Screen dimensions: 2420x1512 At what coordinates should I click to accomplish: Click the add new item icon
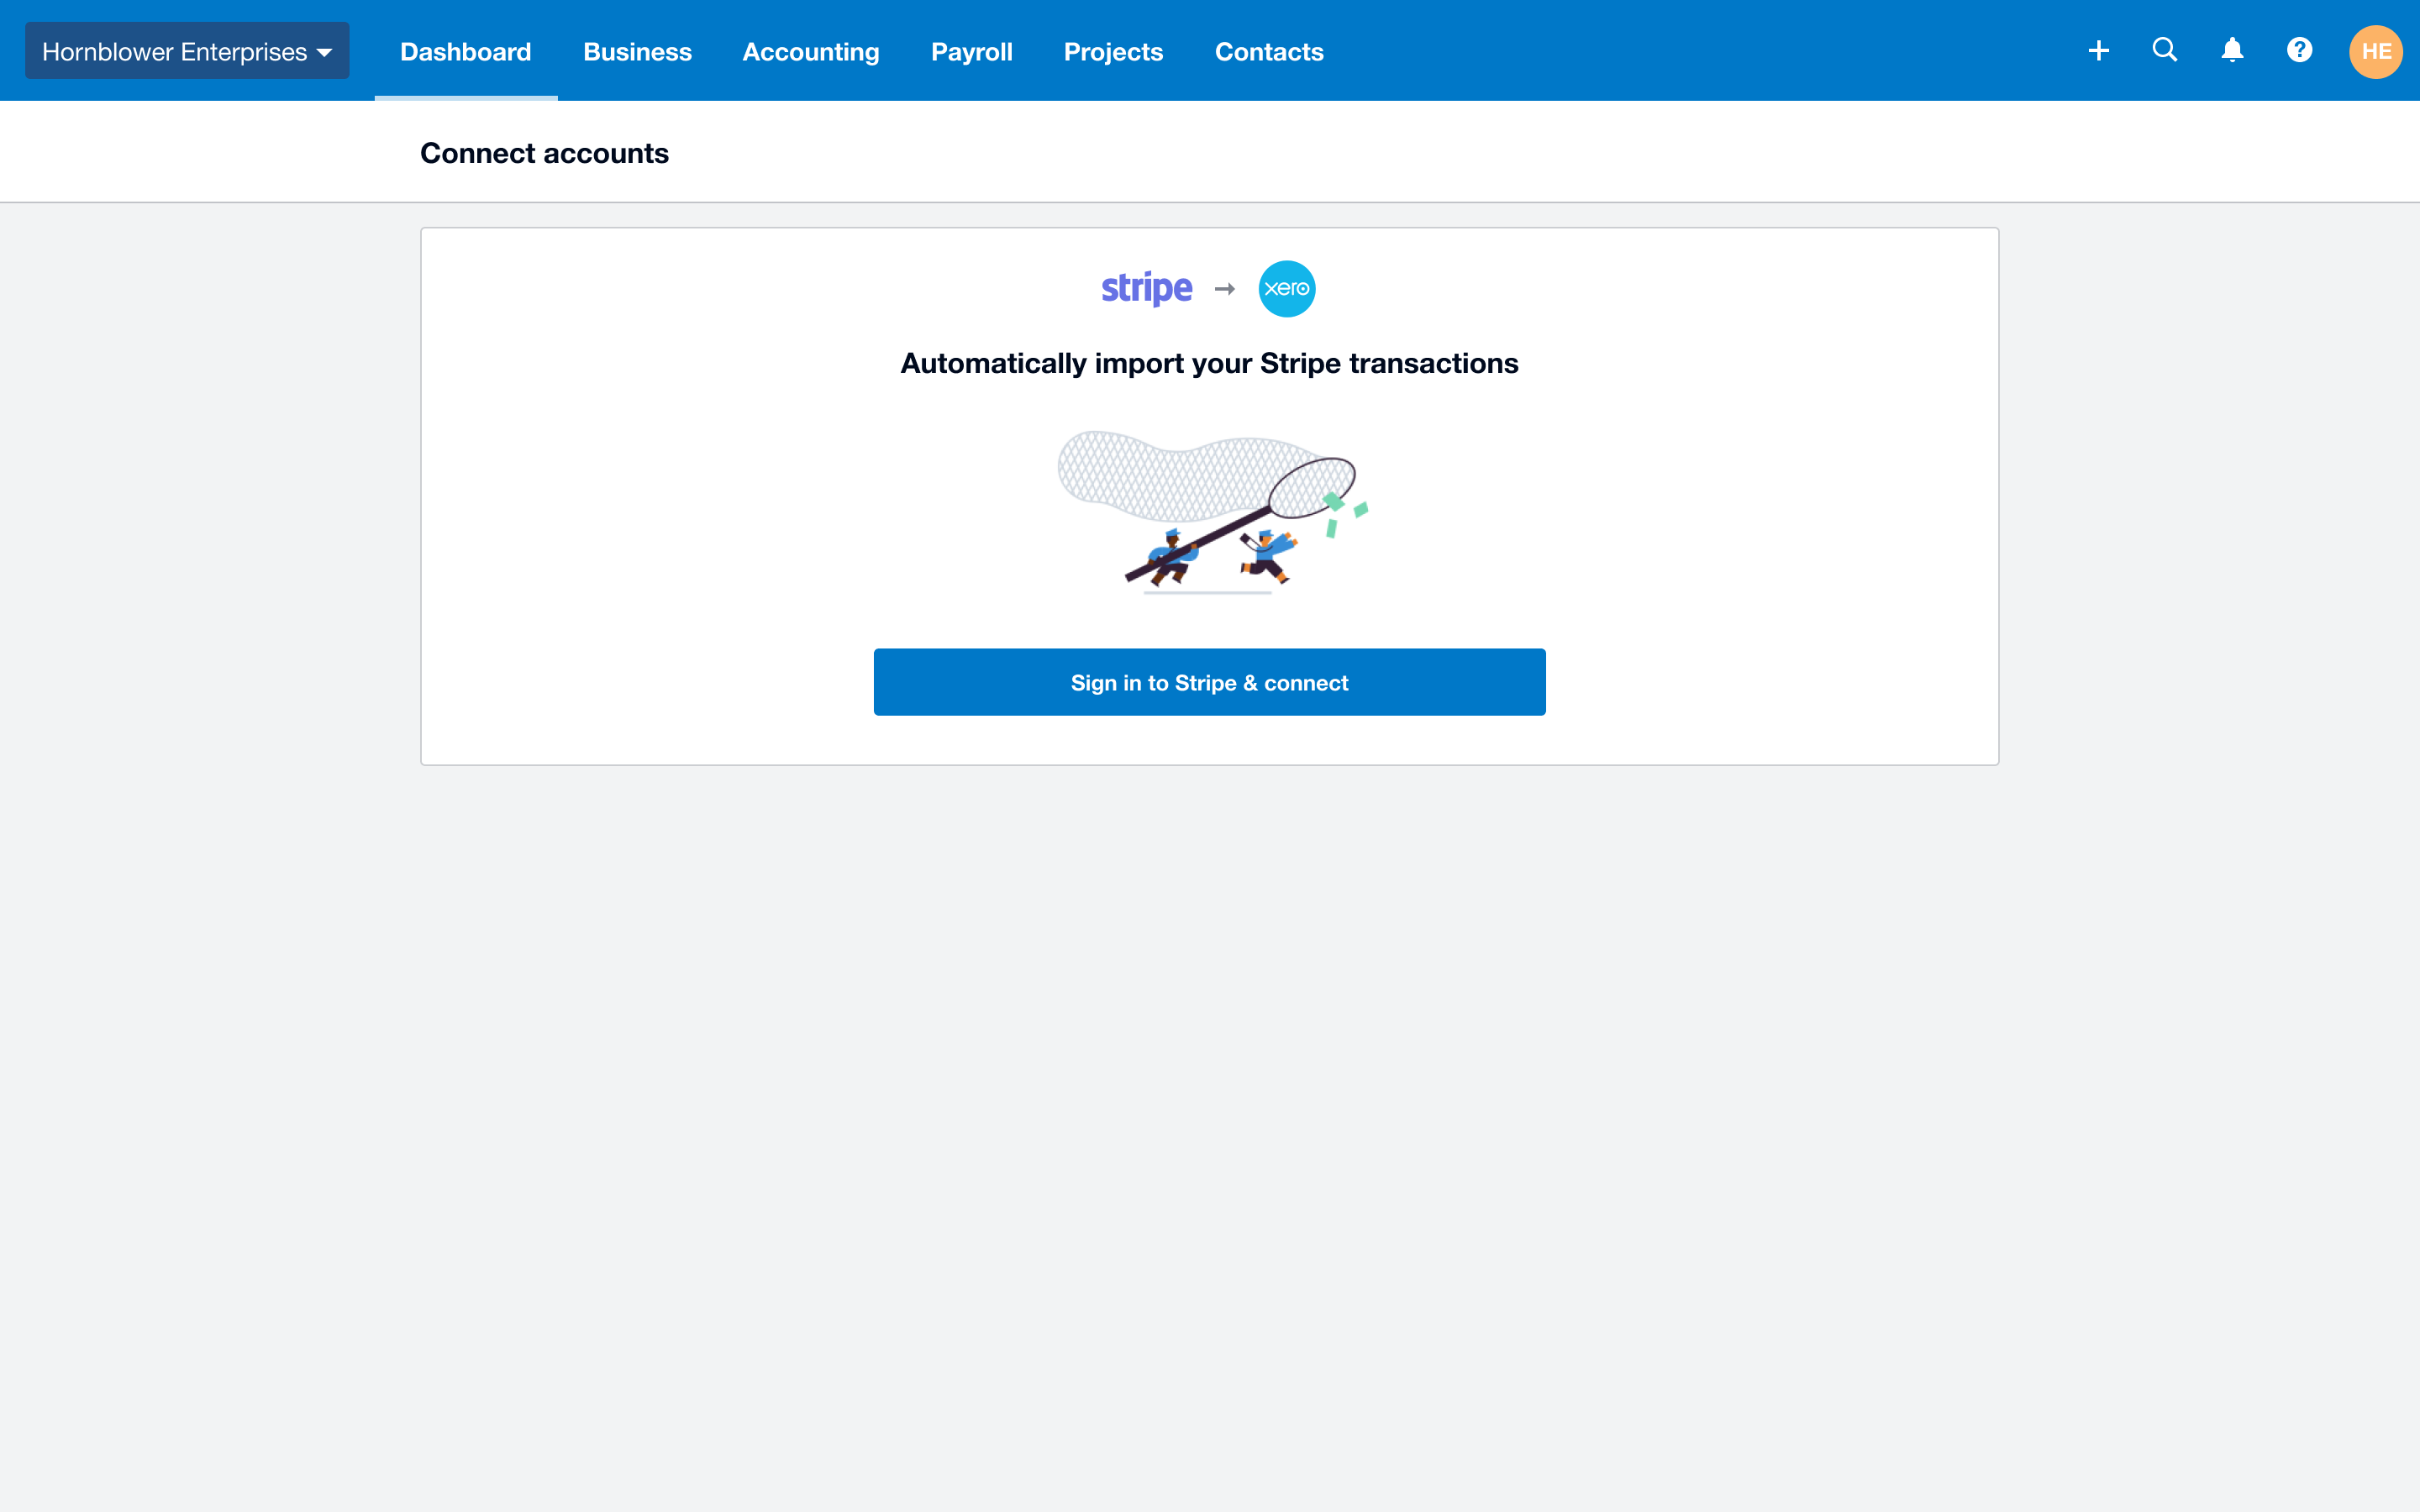[x=2097, y=50]
